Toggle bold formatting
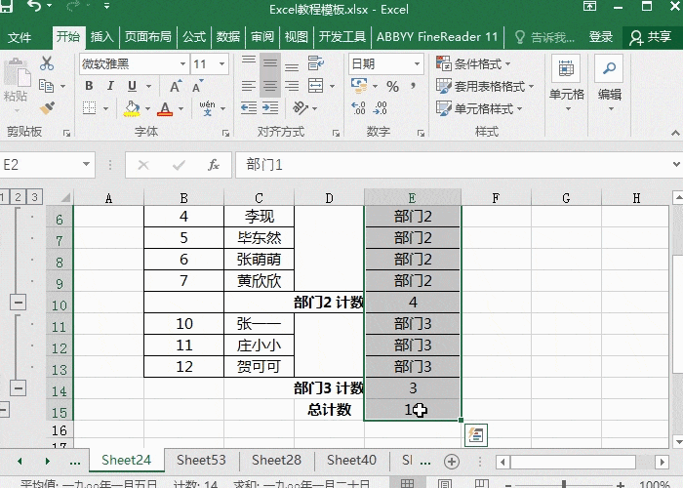 point(89,86)
